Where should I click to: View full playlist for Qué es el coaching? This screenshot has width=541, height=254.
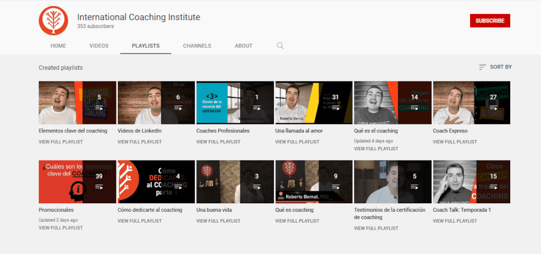pos(376,149)
